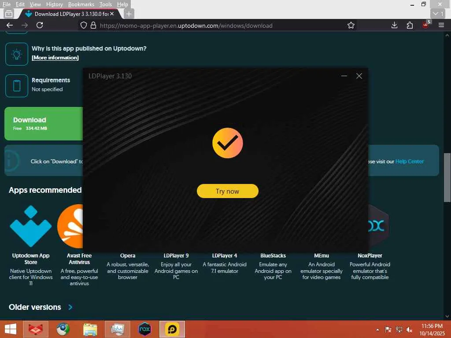
Task: Click the page vertical scrollbar thumb
Action: [x=447, y=178]
